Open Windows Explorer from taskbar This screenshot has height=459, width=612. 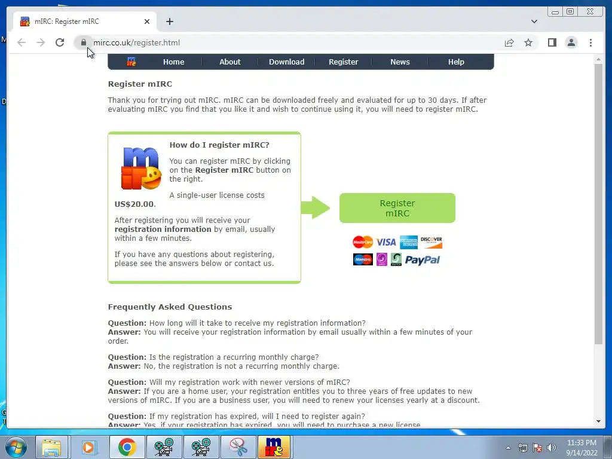coord(51,447)
